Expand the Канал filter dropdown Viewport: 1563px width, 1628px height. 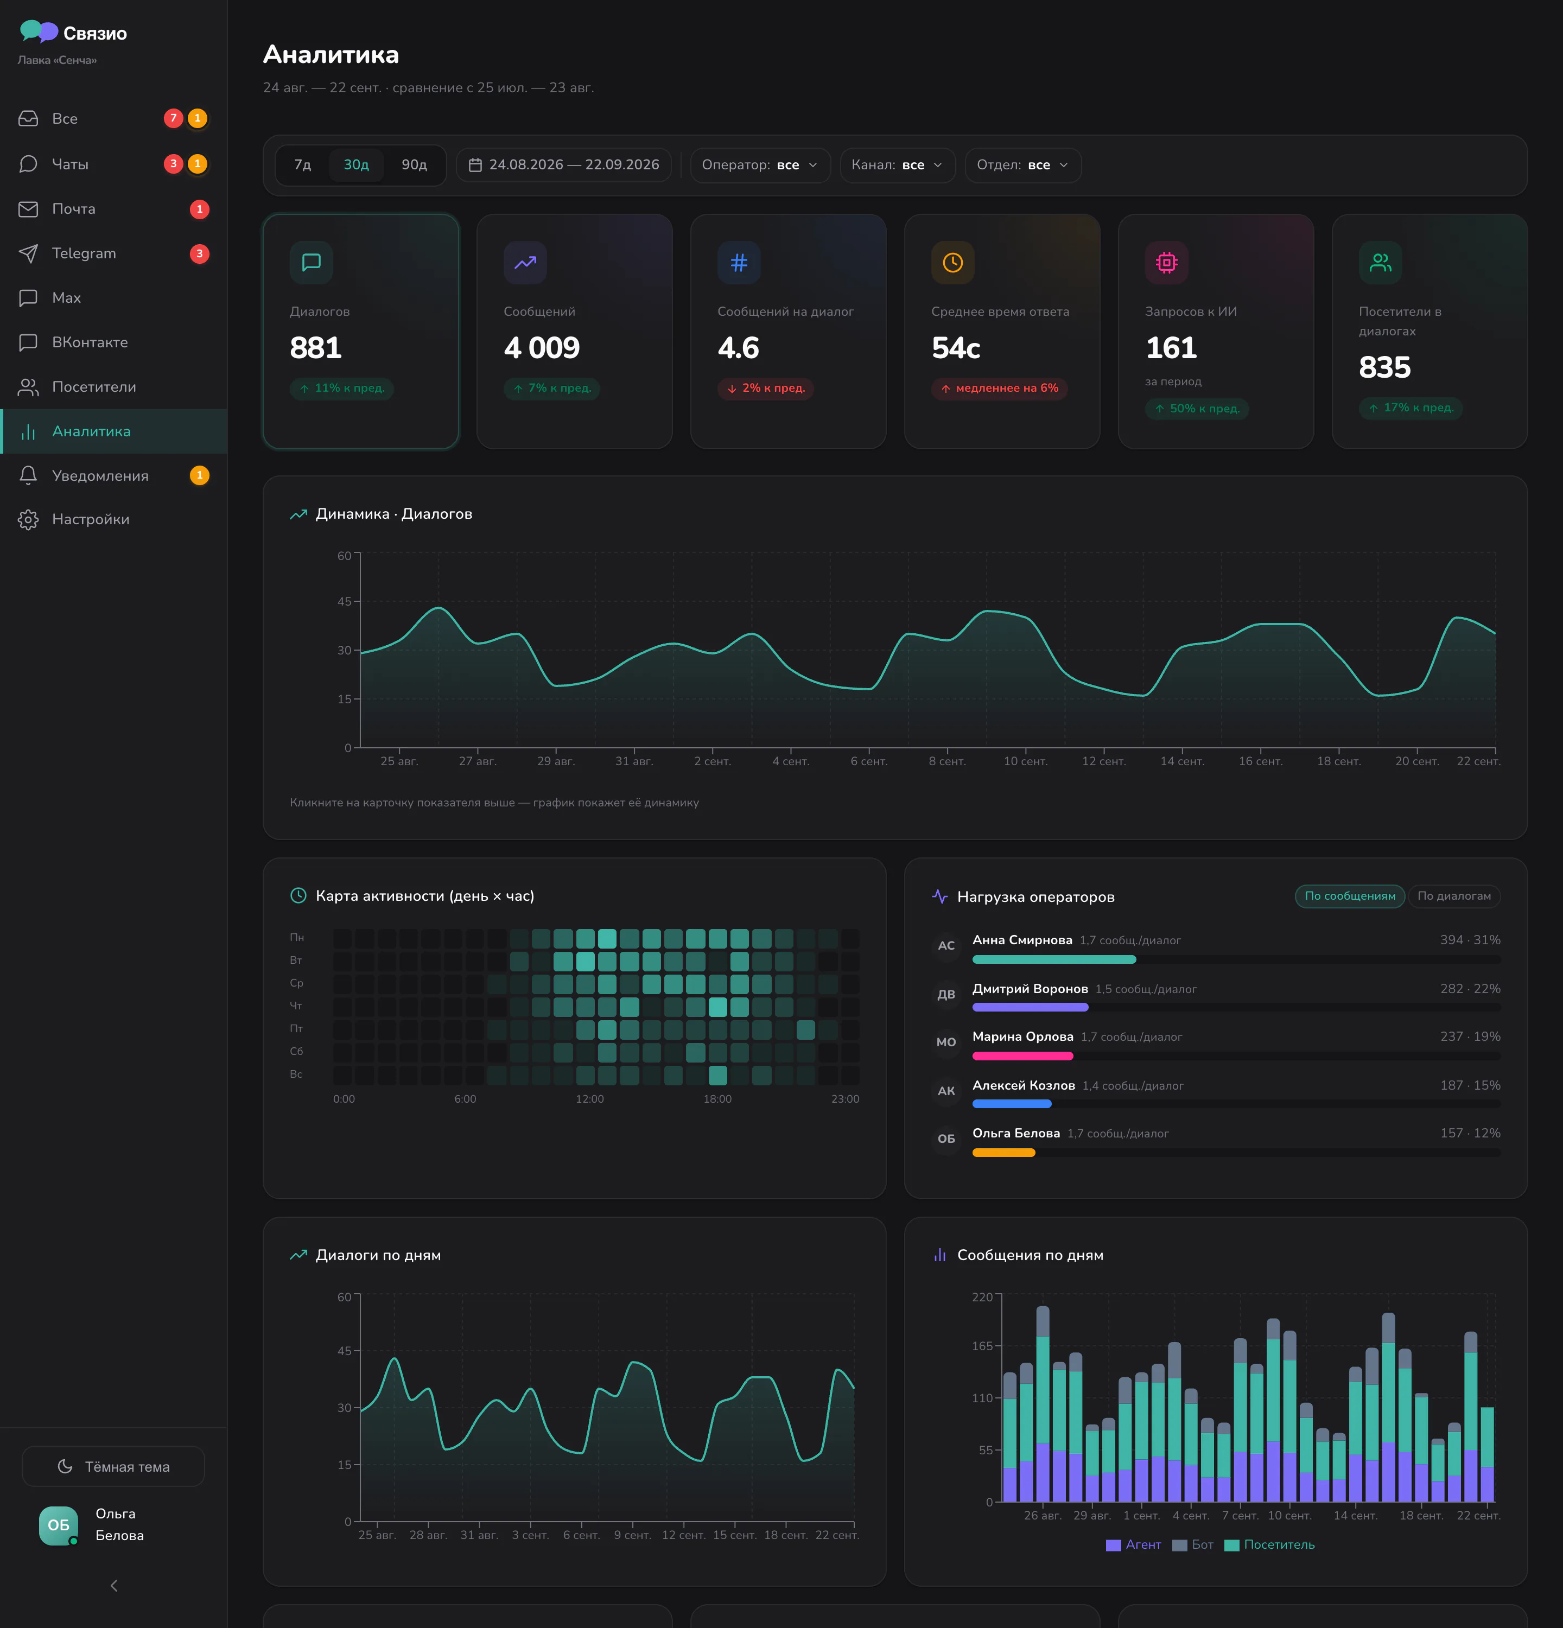(x=897, y=166)
